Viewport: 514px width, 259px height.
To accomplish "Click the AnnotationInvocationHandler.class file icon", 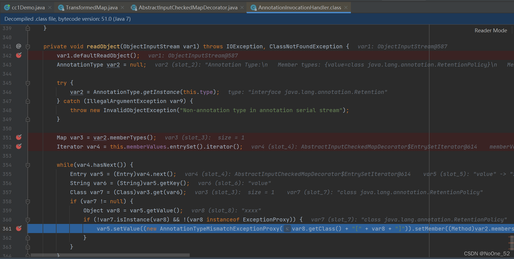I will [x=253, y=7].
